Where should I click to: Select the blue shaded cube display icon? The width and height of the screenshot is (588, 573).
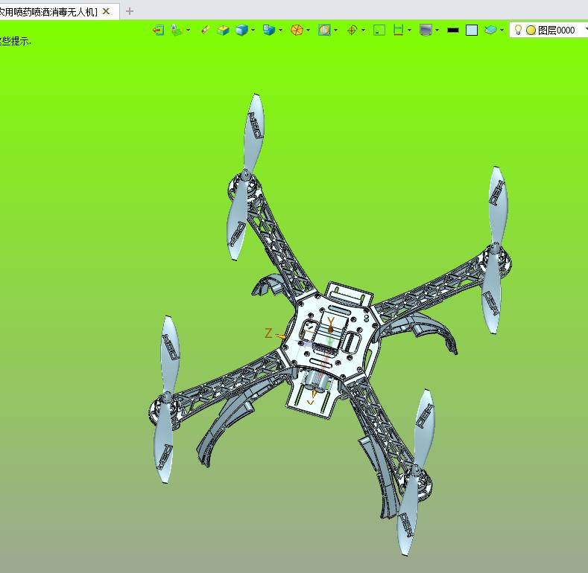pos(242,30)
